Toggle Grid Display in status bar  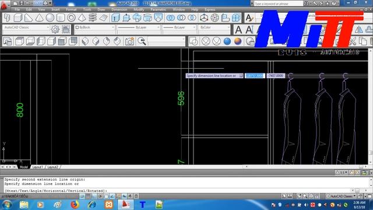tap(88, 196)
